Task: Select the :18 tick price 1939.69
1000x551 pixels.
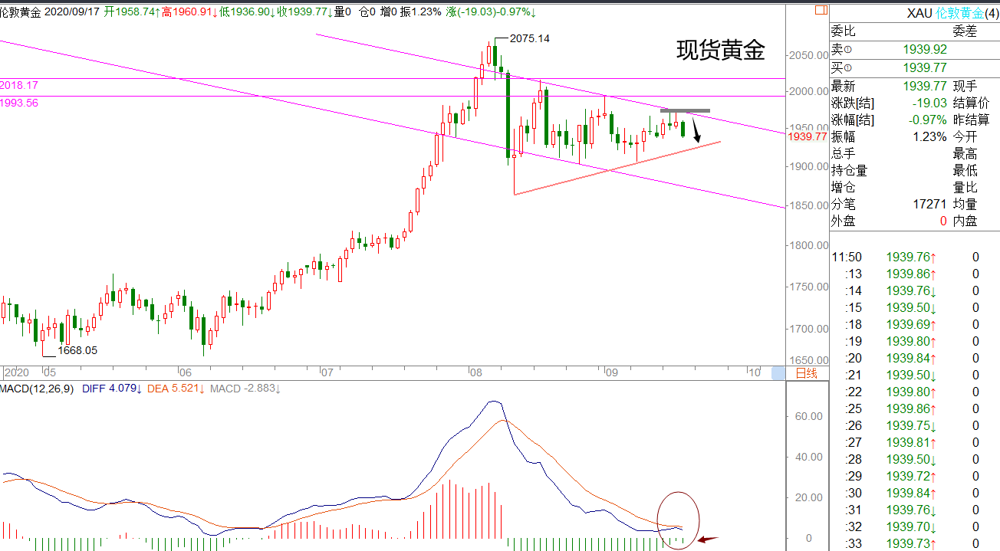Action: 911,325
